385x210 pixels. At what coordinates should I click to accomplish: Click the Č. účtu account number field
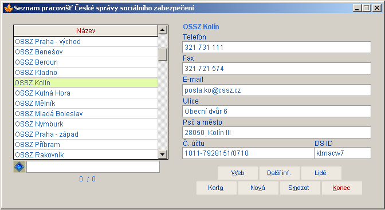pyautogui.click(x=248, y=153)
